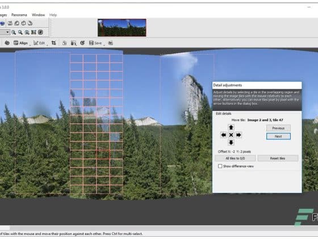Click the Save toolbar button
Screen dimensions: 318x239
click(x=95, y=43)
